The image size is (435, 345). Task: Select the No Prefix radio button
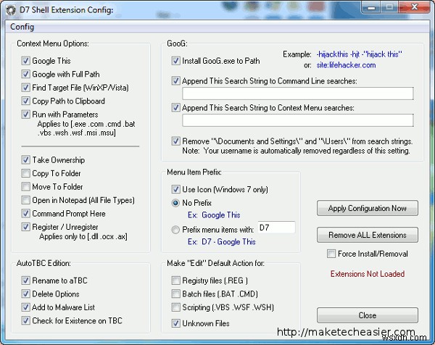point(176,204)
